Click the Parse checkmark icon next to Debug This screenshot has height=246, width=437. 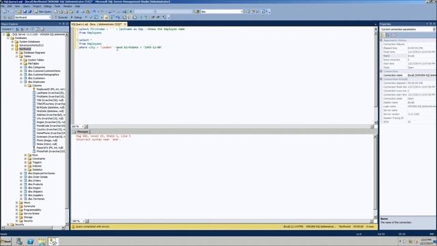coord(91,17)
